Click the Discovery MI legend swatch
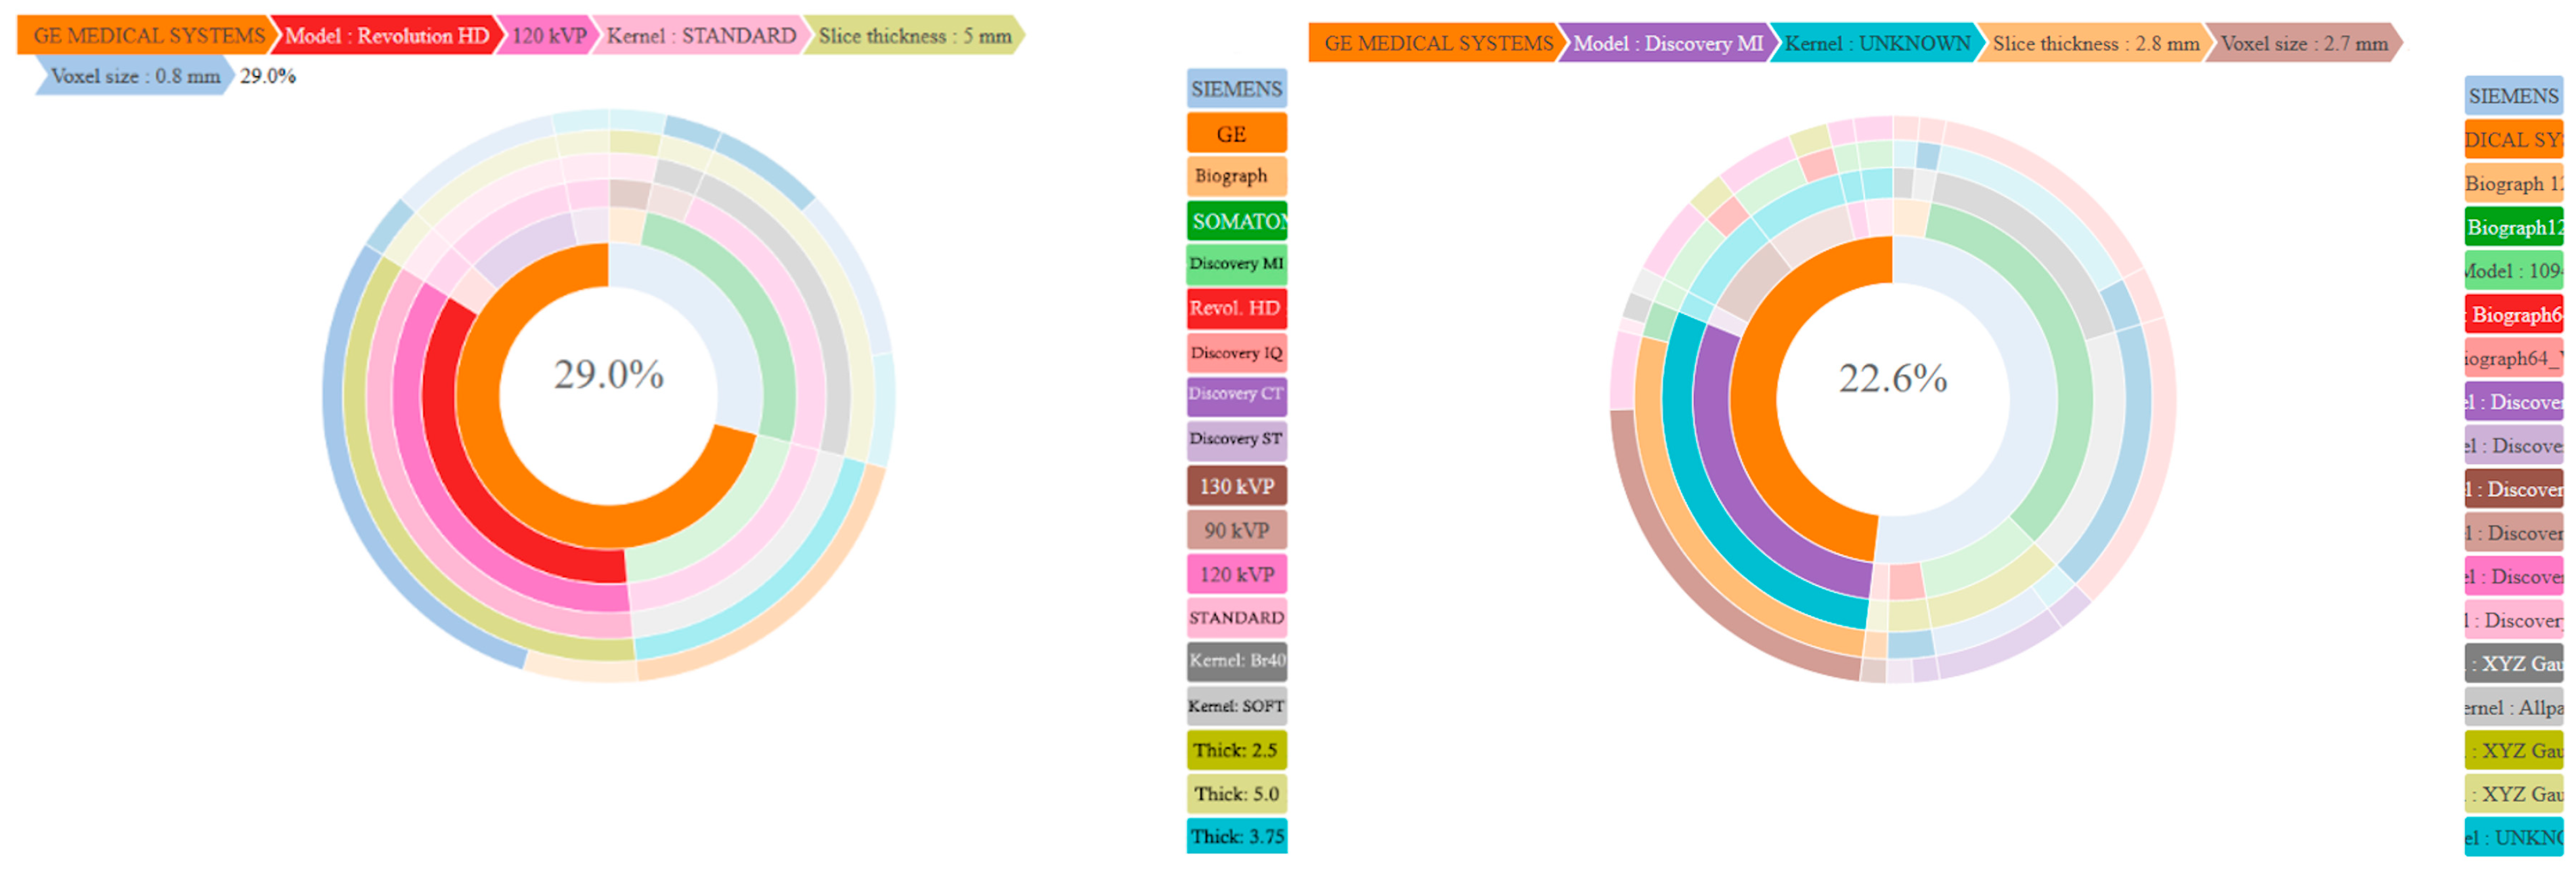 [1237, 264]
